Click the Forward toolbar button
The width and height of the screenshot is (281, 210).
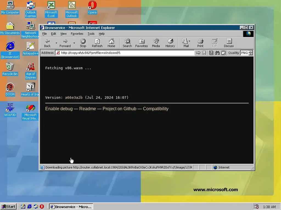65,43
